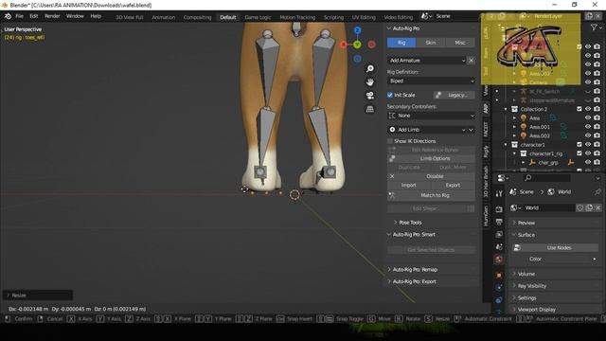Collapse the Collection 2 tree node
This screenshot has height=341, width=606.
click(x=506, y=109)
